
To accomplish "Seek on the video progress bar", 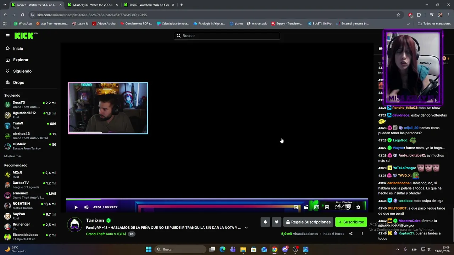I will coord(217,200).
